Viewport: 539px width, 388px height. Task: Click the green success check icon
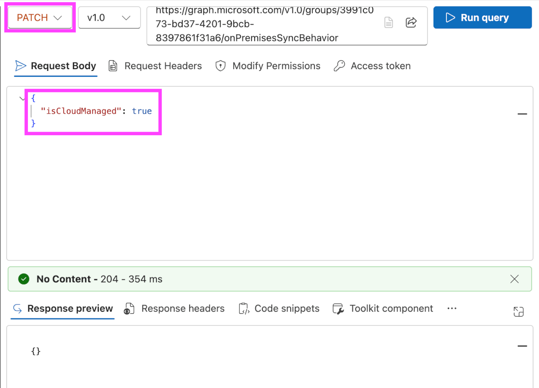coord(23,279)
